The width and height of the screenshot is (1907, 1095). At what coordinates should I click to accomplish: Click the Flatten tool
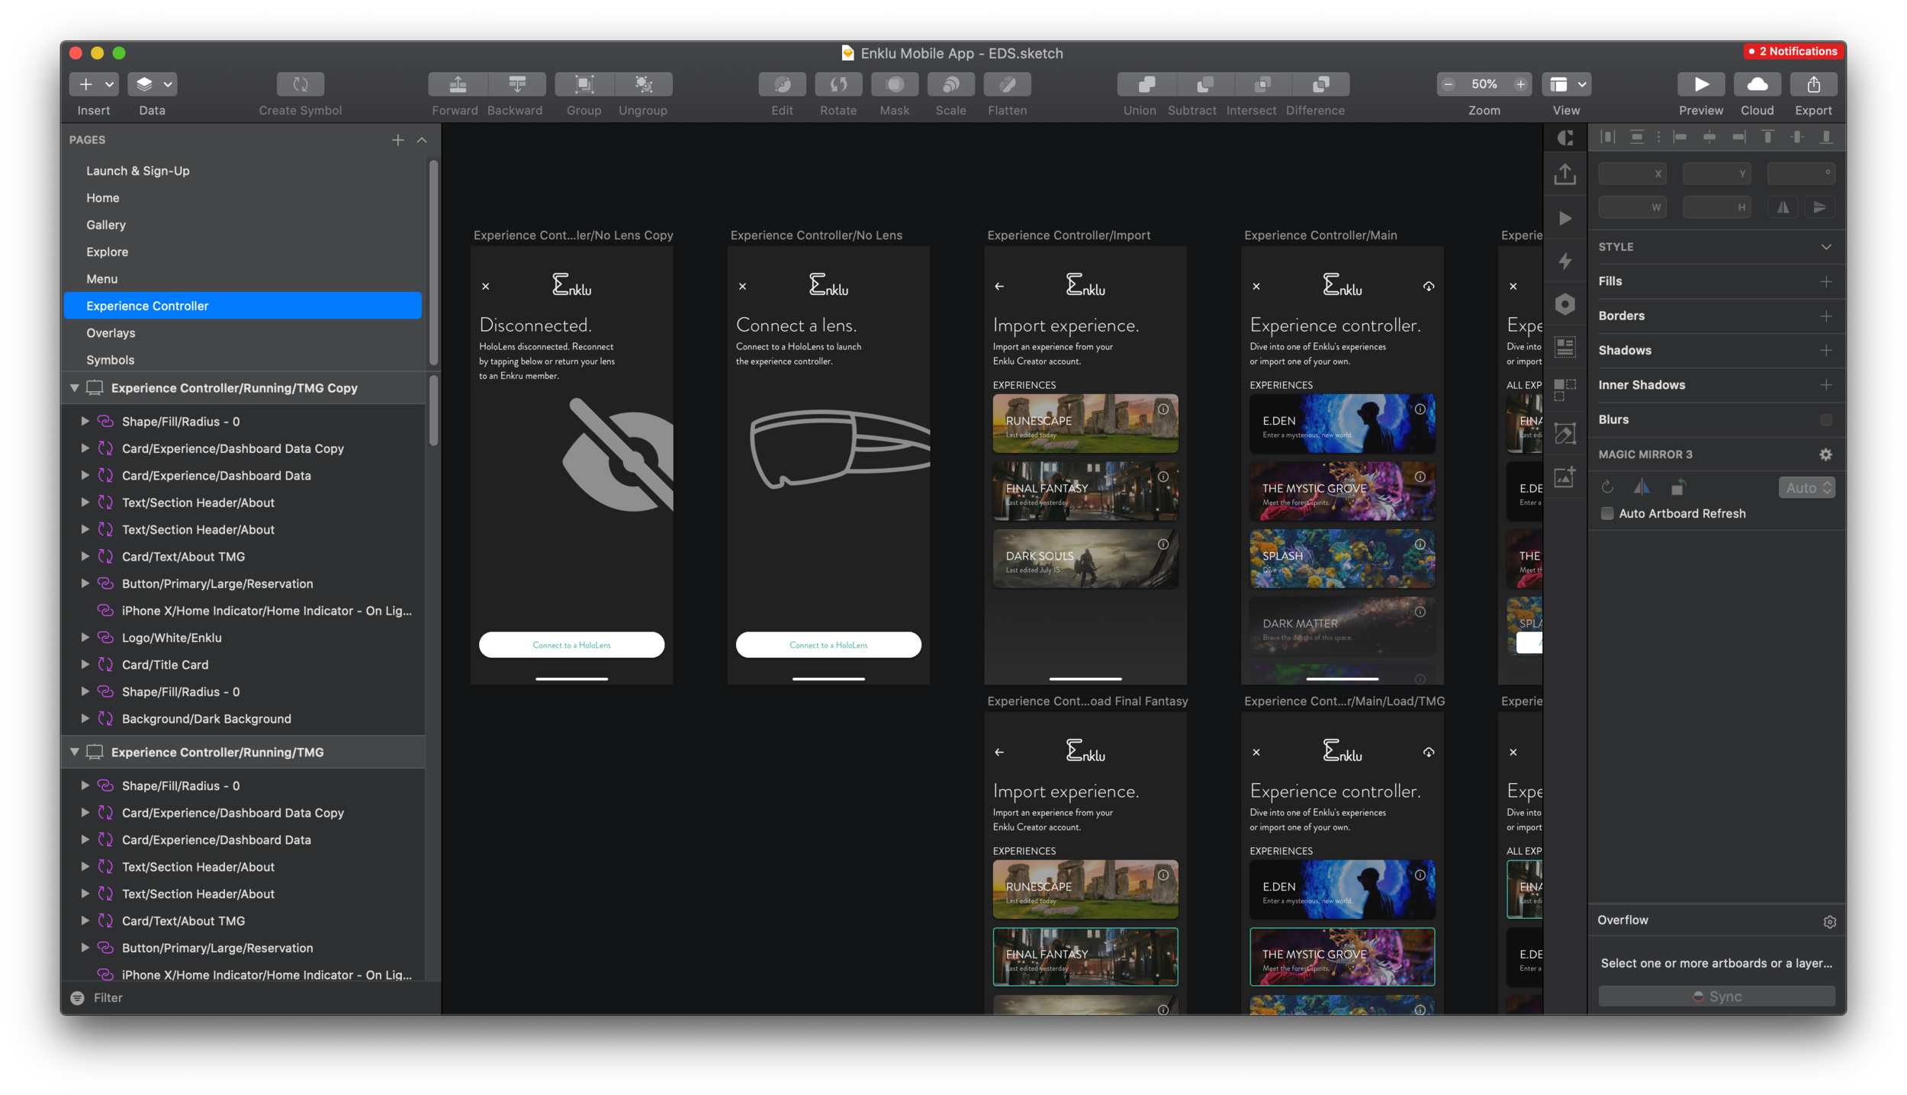point(1008,84)
